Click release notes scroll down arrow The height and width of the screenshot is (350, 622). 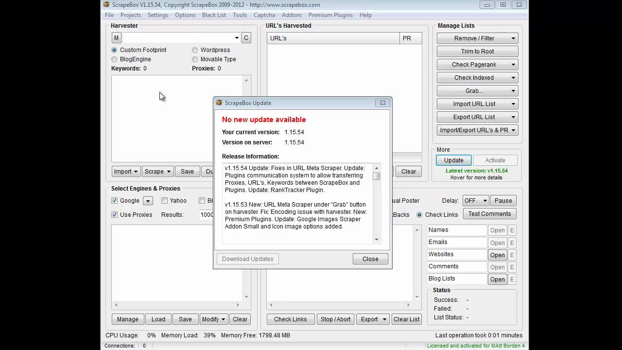[x=376, y=240]
